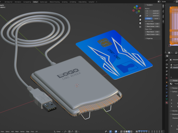The width and height of the screenshot is (178, 133).
Task: Open the material browse dropdown below Assign
Action: pyautogui.click(x=171, y=84)
